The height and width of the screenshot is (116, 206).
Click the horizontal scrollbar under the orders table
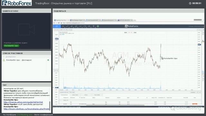[x=115, y=105]
